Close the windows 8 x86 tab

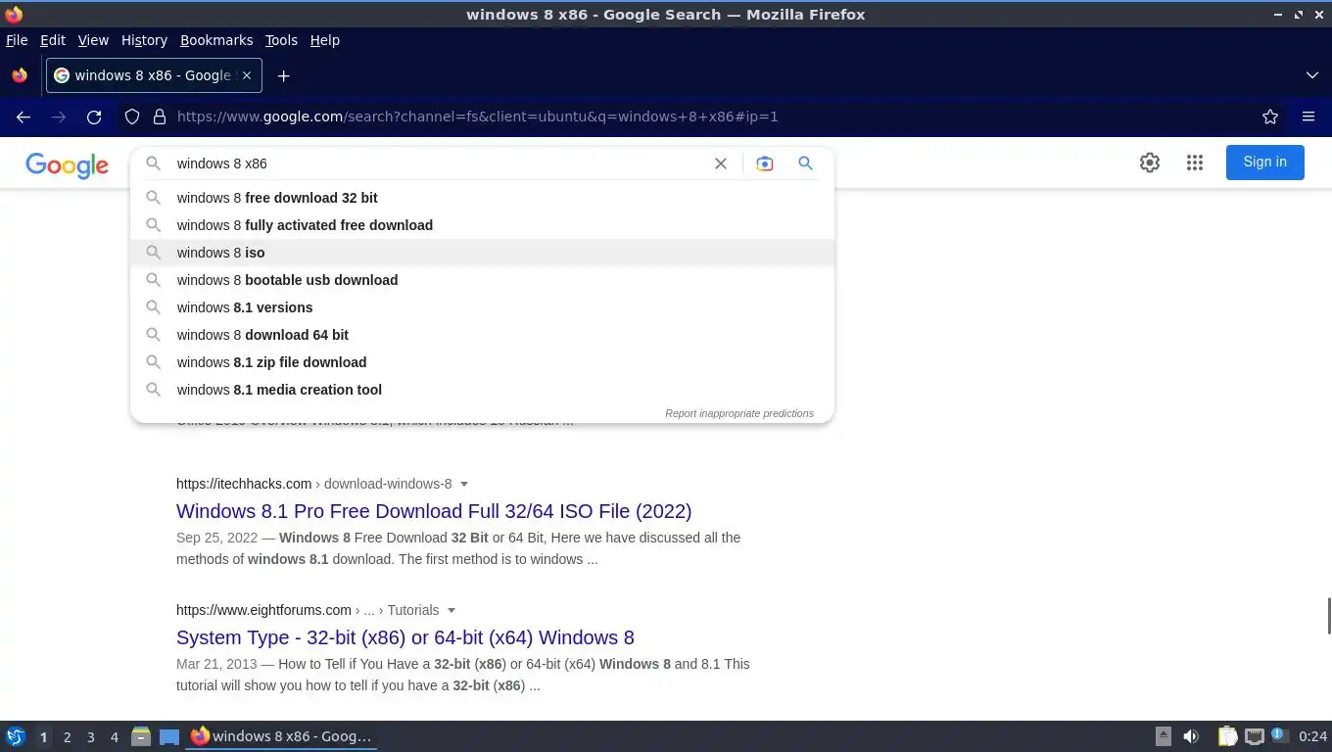point(247,75)
